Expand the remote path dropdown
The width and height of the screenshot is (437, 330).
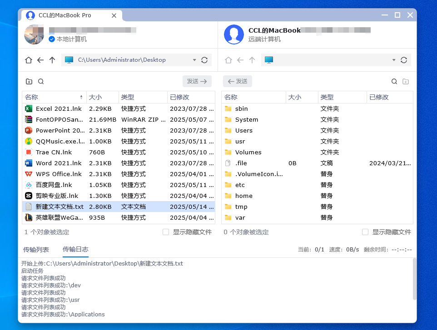394,60
